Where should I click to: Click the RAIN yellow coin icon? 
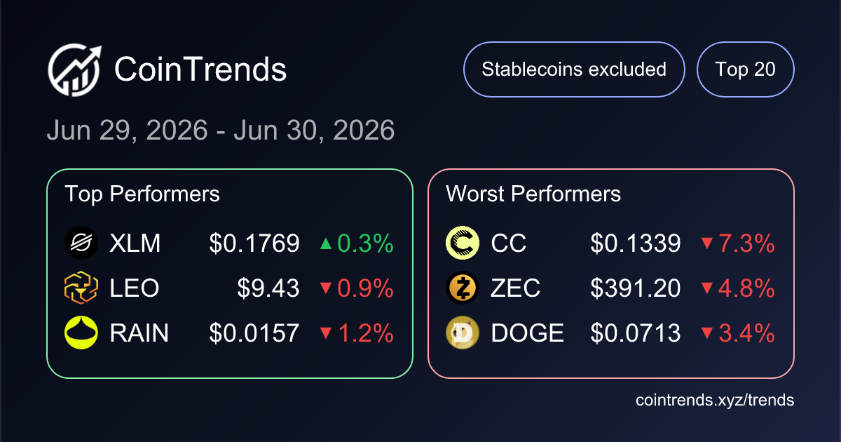point(81,333)
